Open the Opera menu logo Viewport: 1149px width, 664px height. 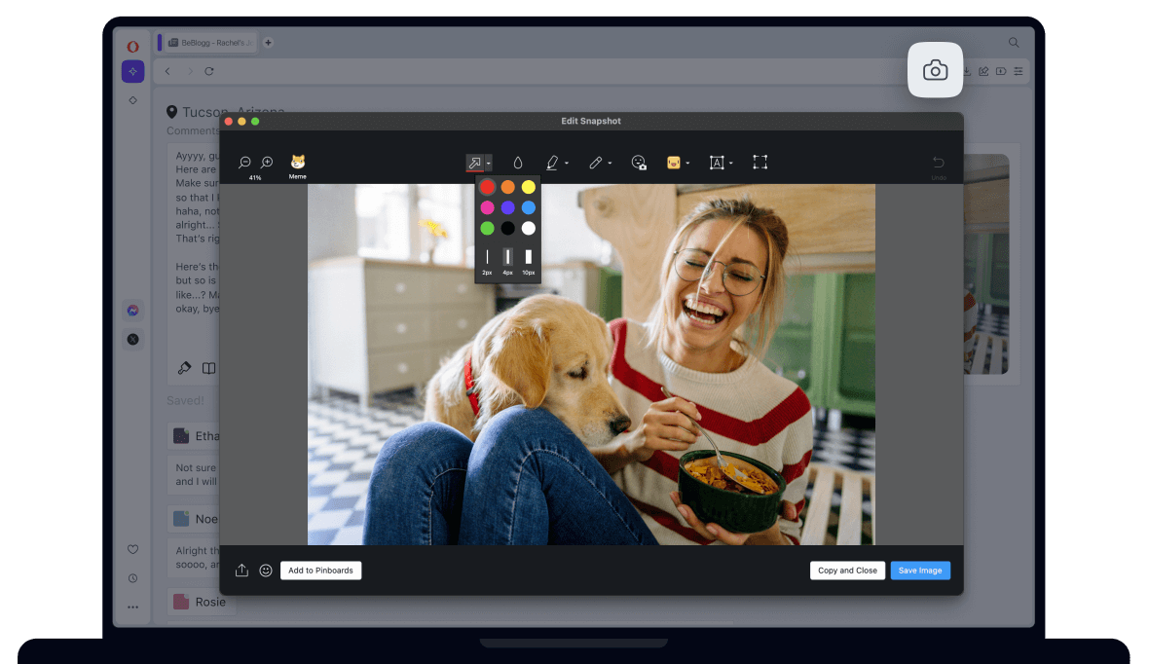[132, 46]
